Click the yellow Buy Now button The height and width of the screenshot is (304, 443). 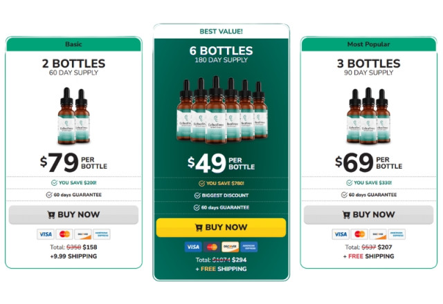pyautogui.click(x=221, y=227)
